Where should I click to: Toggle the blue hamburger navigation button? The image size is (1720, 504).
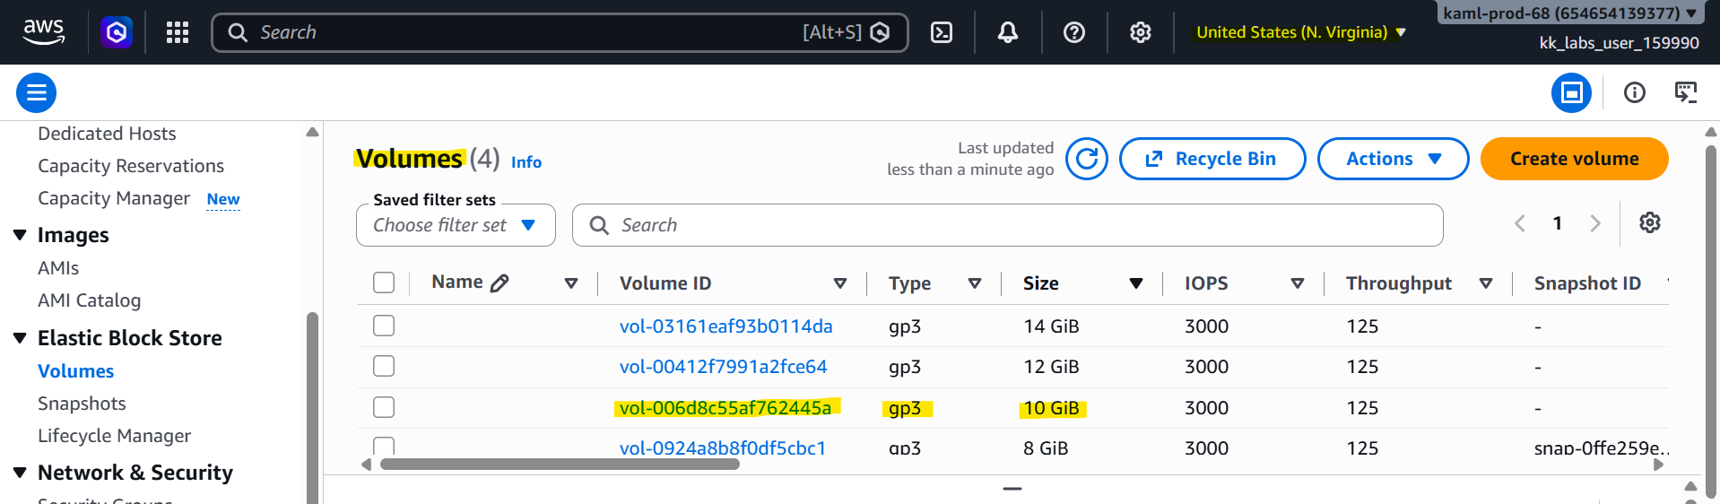(37, 92)
